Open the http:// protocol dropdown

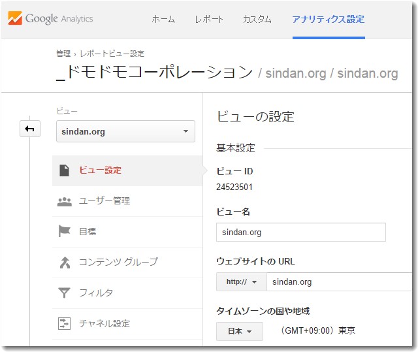241,281
